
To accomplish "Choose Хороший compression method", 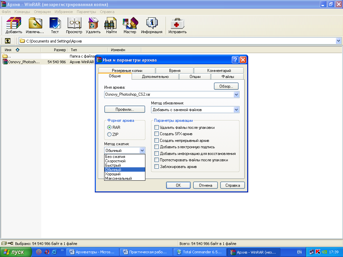I will pyautogui.click(x=125, y=174).
